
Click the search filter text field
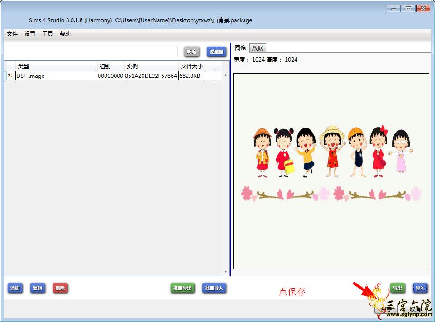92,51
